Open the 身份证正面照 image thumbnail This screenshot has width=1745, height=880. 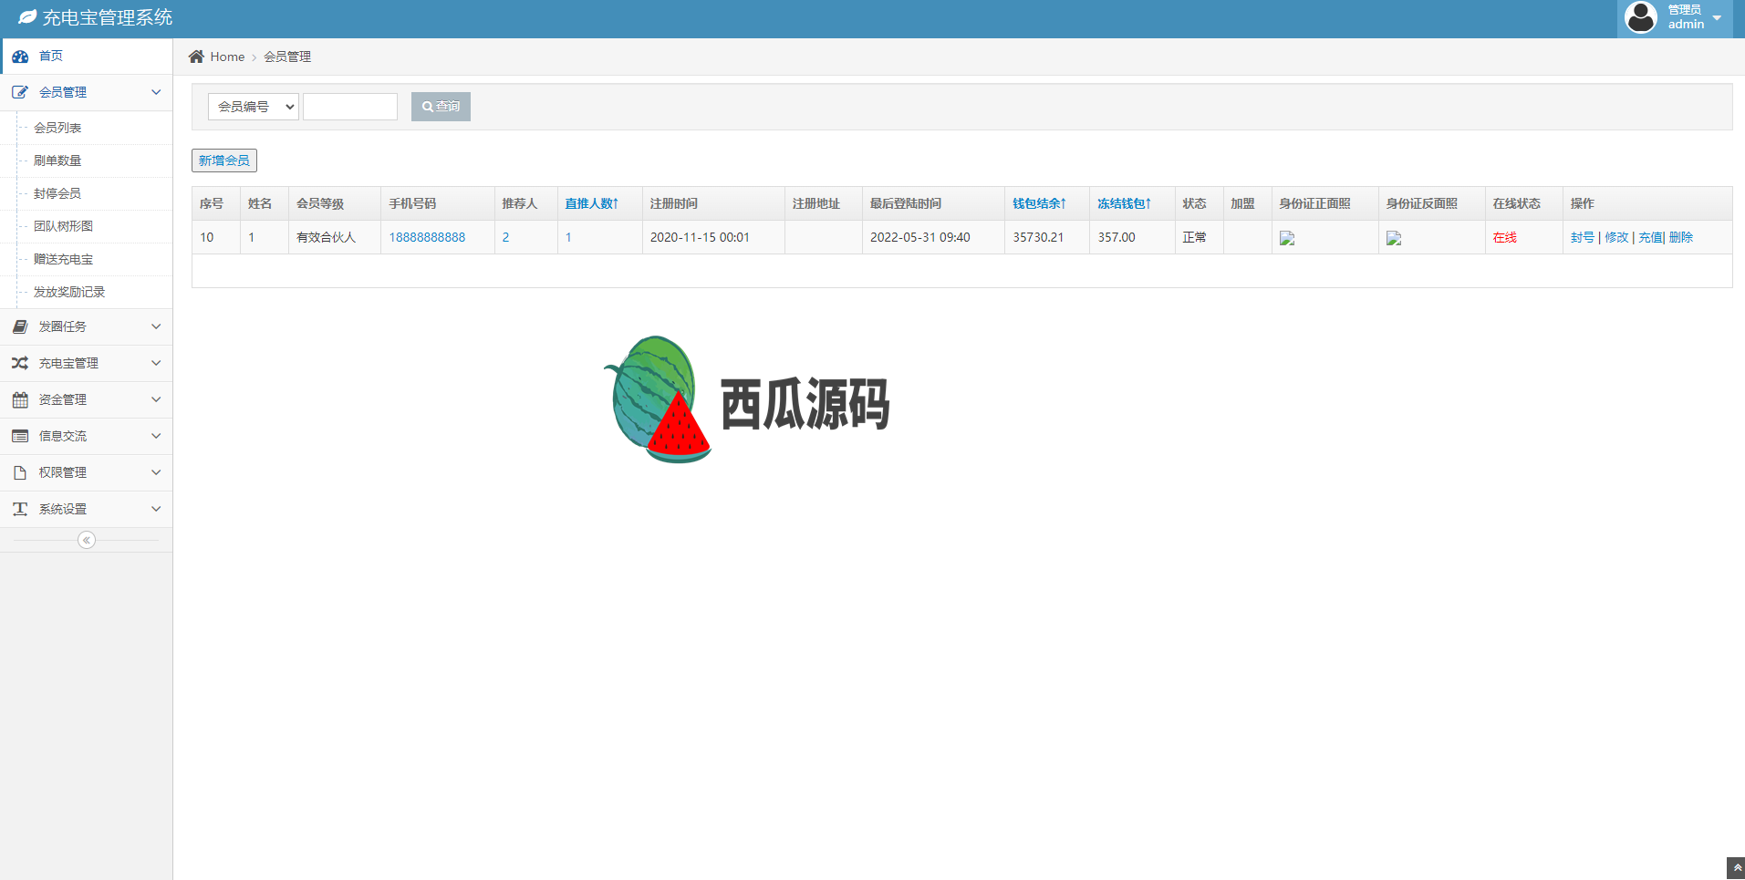click(1287, 238)
